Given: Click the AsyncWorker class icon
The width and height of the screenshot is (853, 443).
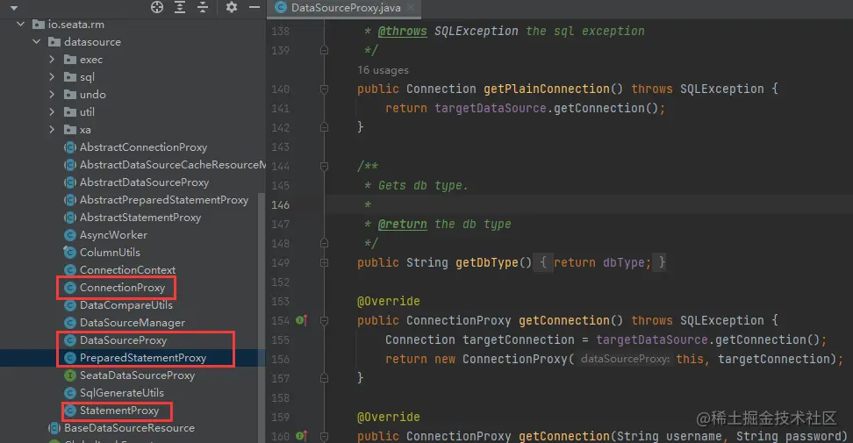Looking at the screenshot, I should click(69, 235).
